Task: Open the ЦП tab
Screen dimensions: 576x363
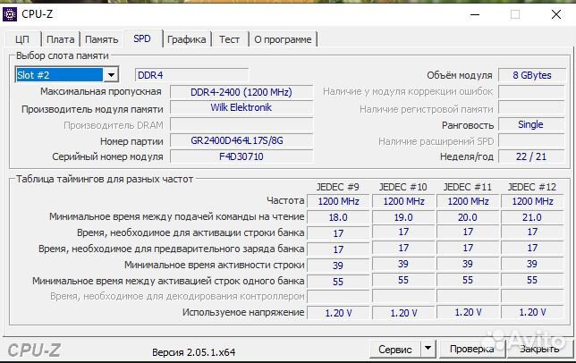Action: tap(22, 39)
